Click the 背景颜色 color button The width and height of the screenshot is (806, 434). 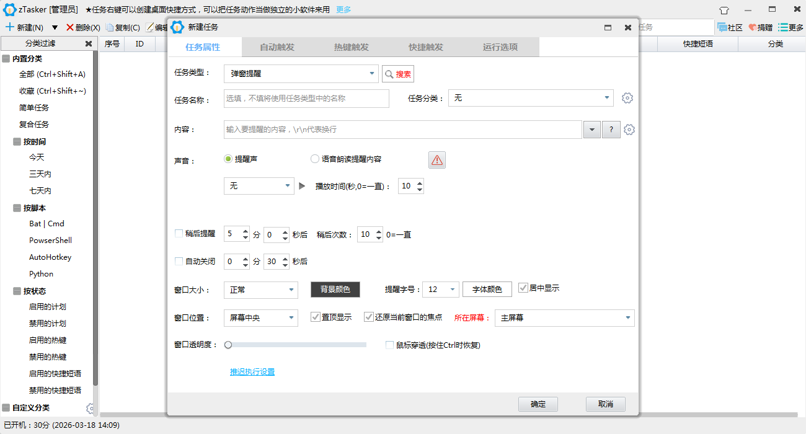tap(335, 290)
